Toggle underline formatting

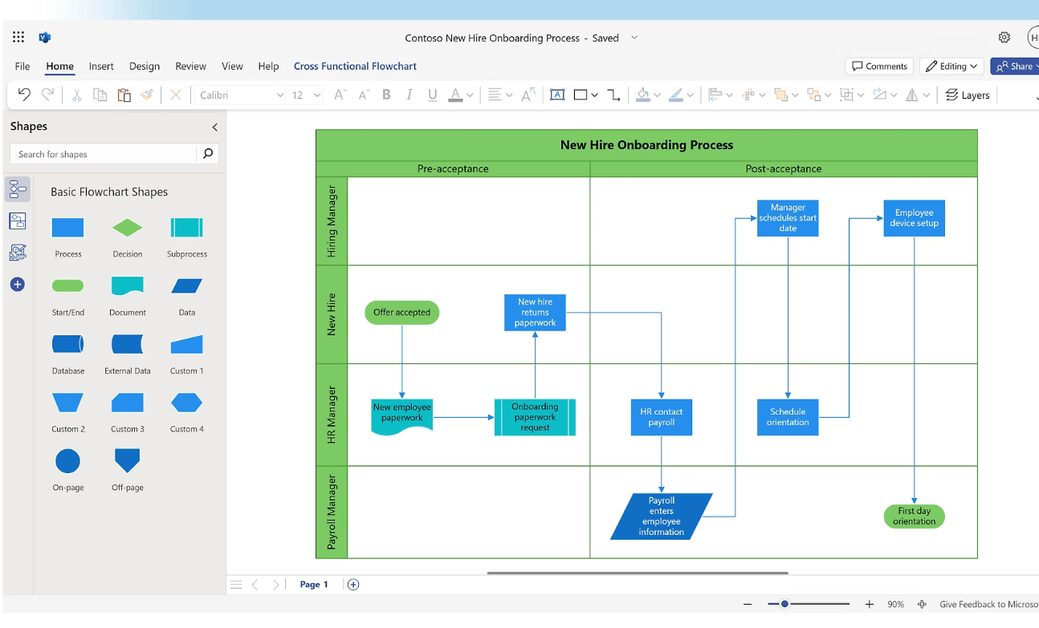tap(432, 95)
